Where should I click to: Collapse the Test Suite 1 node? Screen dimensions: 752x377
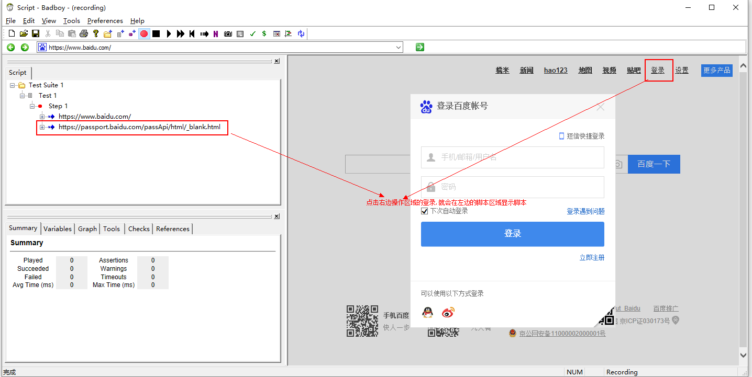click(x=12, y=85)
